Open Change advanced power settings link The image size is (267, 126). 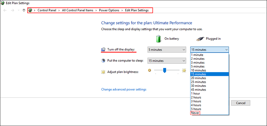(x=124, y=89)
